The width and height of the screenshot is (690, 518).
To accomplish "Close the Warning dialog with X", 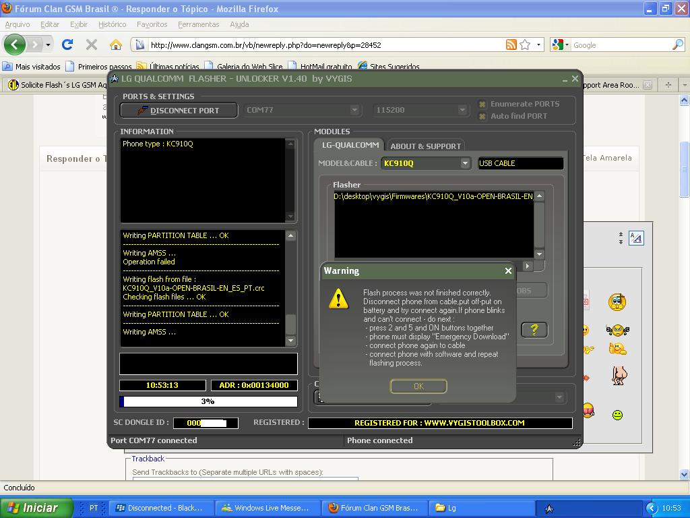I will [508, 270].
